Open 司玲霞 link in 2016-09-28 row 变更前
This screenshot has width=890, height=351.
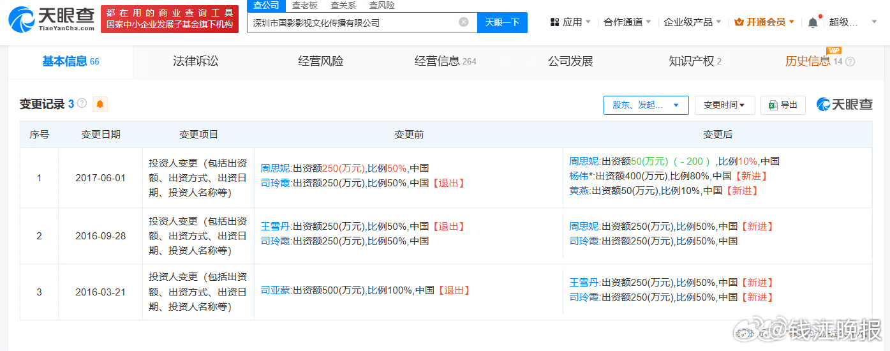tap(276, 241)
